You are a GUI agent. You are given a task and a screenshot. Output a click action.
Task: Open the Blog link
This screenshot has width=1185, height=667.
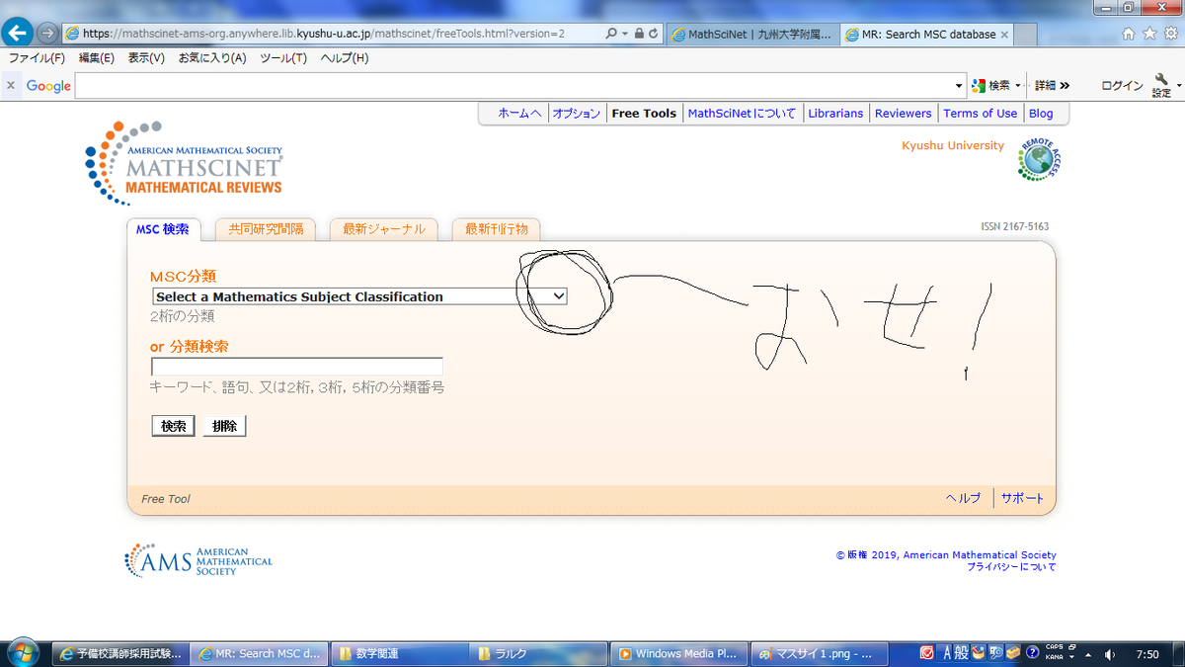(1041, 114)
